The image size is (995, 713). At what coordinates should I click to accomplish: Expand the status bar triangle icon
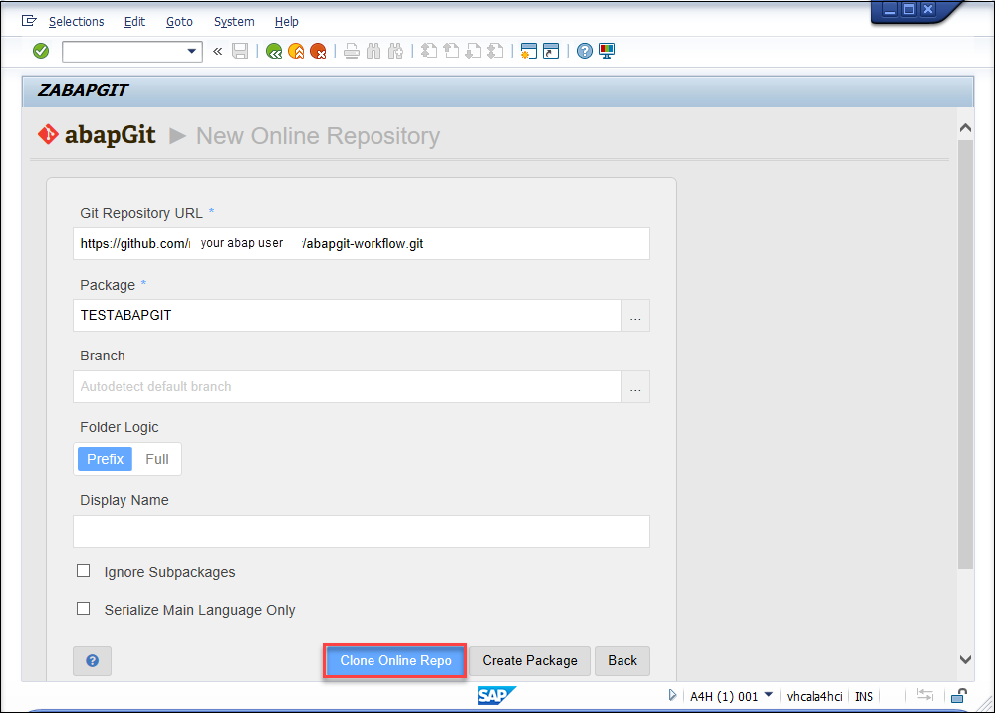pyautogui.click(x=672, y=696)
